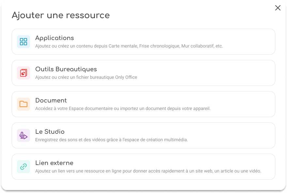Image resolution: width=287 pixels, height=193 pixels.
Task: Click the teal Lien externe chain icon
Action: tap(23, 167)
